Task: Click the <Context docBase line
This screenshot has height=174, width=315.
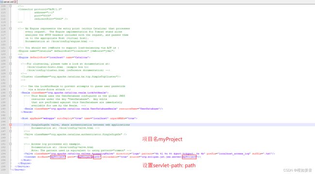Action: click(112, 157)
